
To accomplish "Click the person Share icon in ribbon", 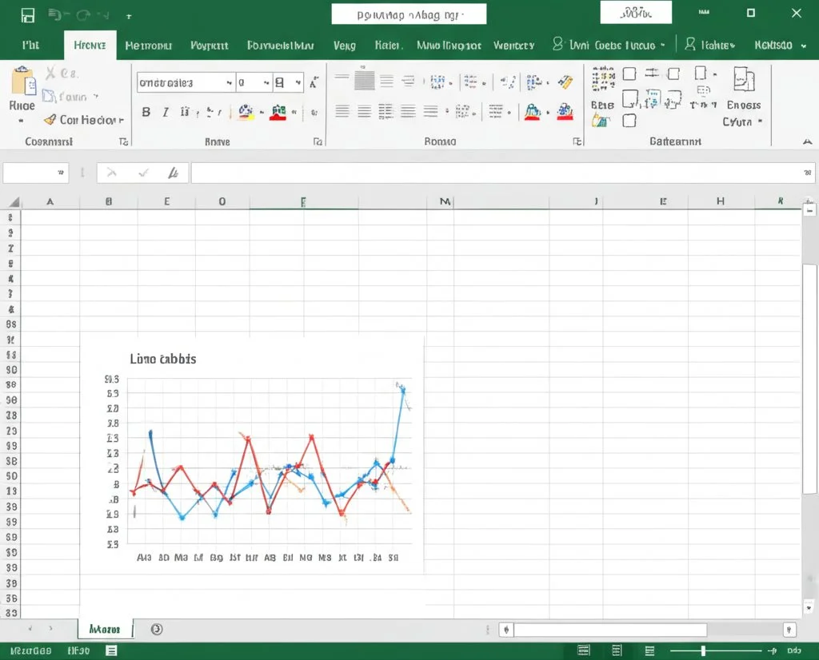I will coord(690,45).
